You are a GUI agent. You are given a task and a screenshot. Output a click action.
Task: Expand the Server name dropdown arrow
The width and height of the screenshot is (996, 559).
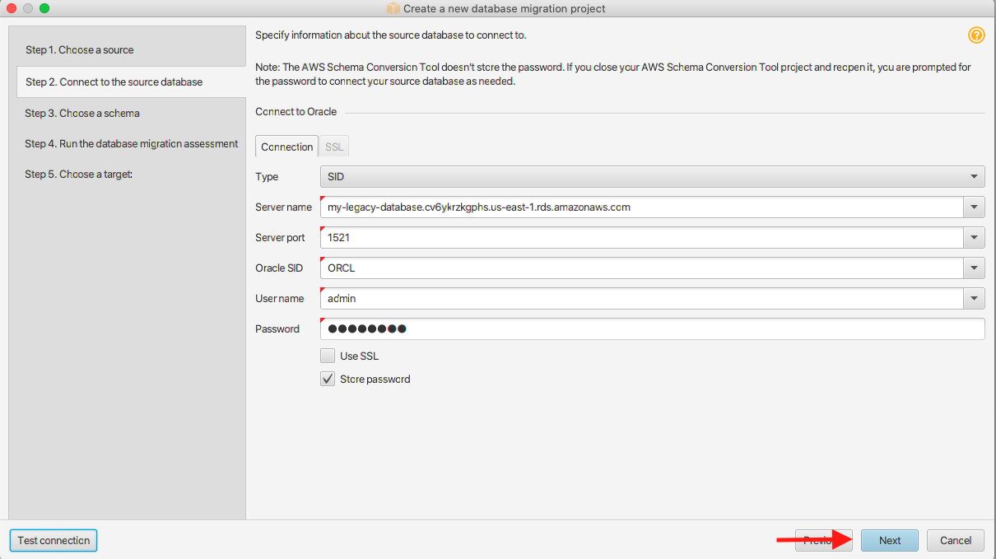pos(975,207)
